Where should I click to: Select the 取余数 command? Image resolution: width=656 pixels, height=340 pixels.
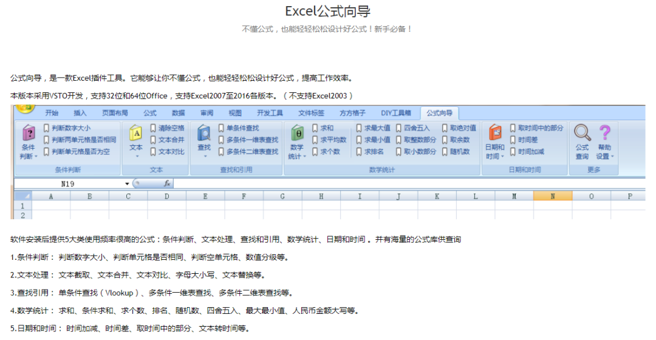(x=456, y=140)
